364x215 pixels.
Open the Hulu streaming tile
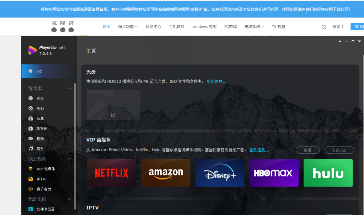328,173
